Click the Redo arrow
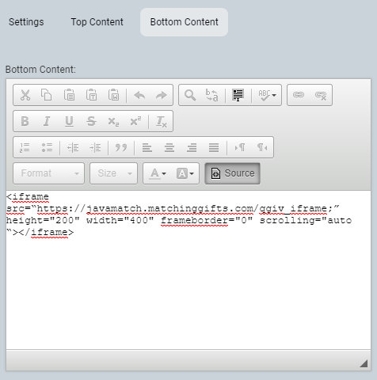 pos(162,95)
